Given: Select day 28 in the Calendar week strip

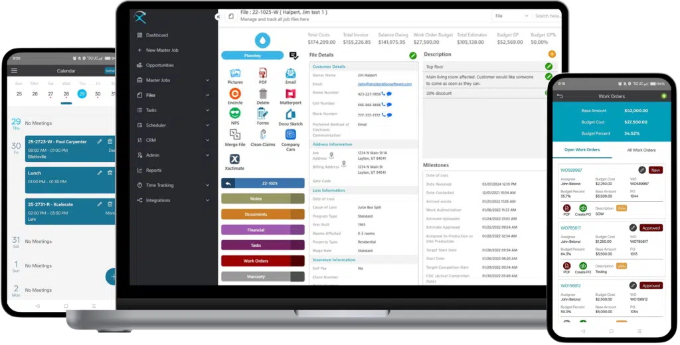Looking at the screenshot, I should (66, 94).
